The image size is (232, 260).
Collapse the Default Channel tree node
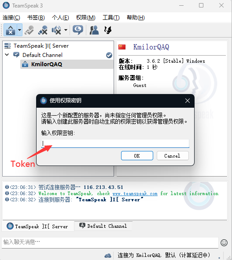coord(7,55)
